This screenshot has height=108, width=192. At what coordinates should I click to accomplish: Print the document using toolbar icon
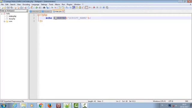(21, 7)
